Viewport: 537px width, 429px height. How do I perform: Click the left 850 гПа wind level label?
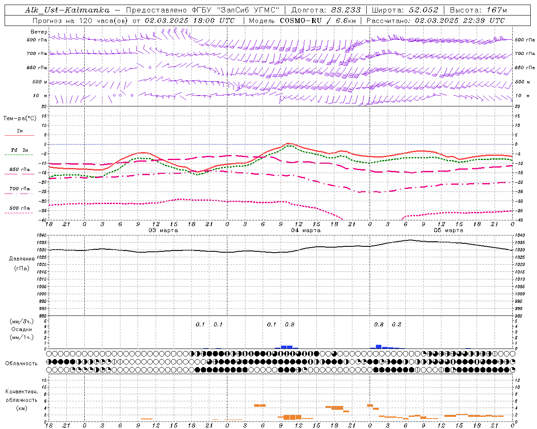pos(37,67)
